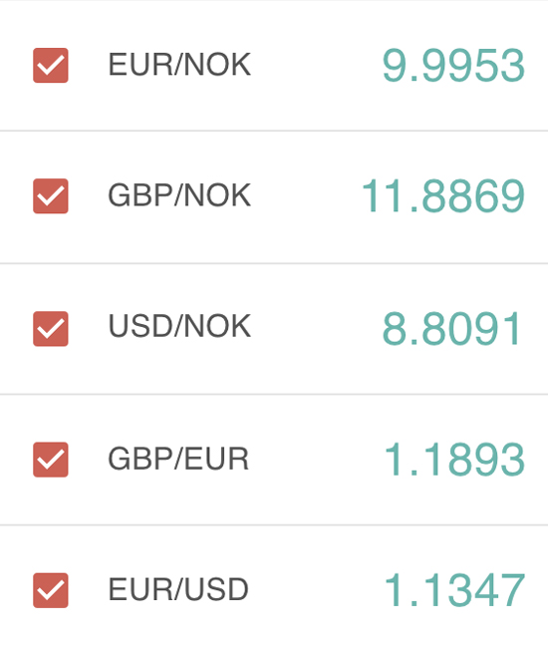Select the EUR/NOK pair label

(179, 65)
